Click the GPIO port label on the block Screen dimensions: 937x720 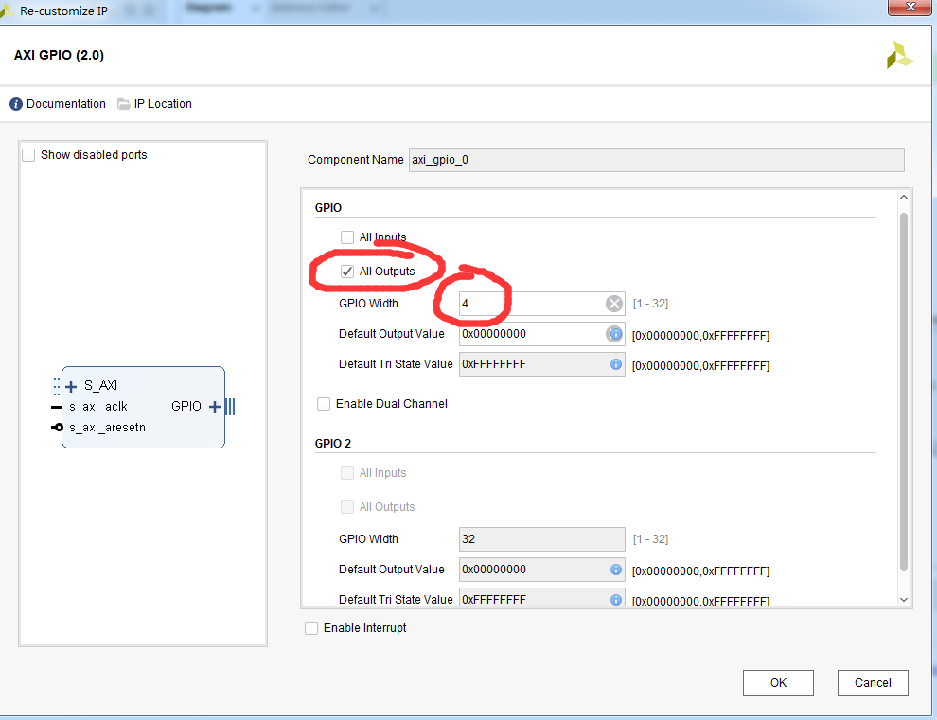(186, 406)
